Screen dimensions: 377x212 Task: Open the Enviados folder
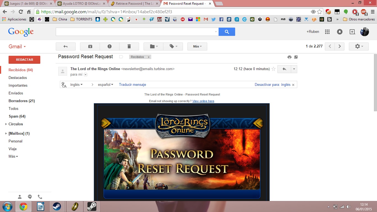tap(16, 93)
